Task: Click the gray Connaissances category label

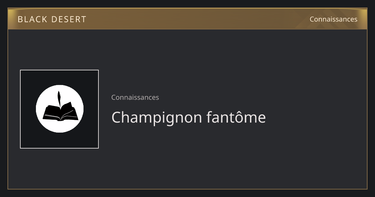Action: [x=135, y=97]
